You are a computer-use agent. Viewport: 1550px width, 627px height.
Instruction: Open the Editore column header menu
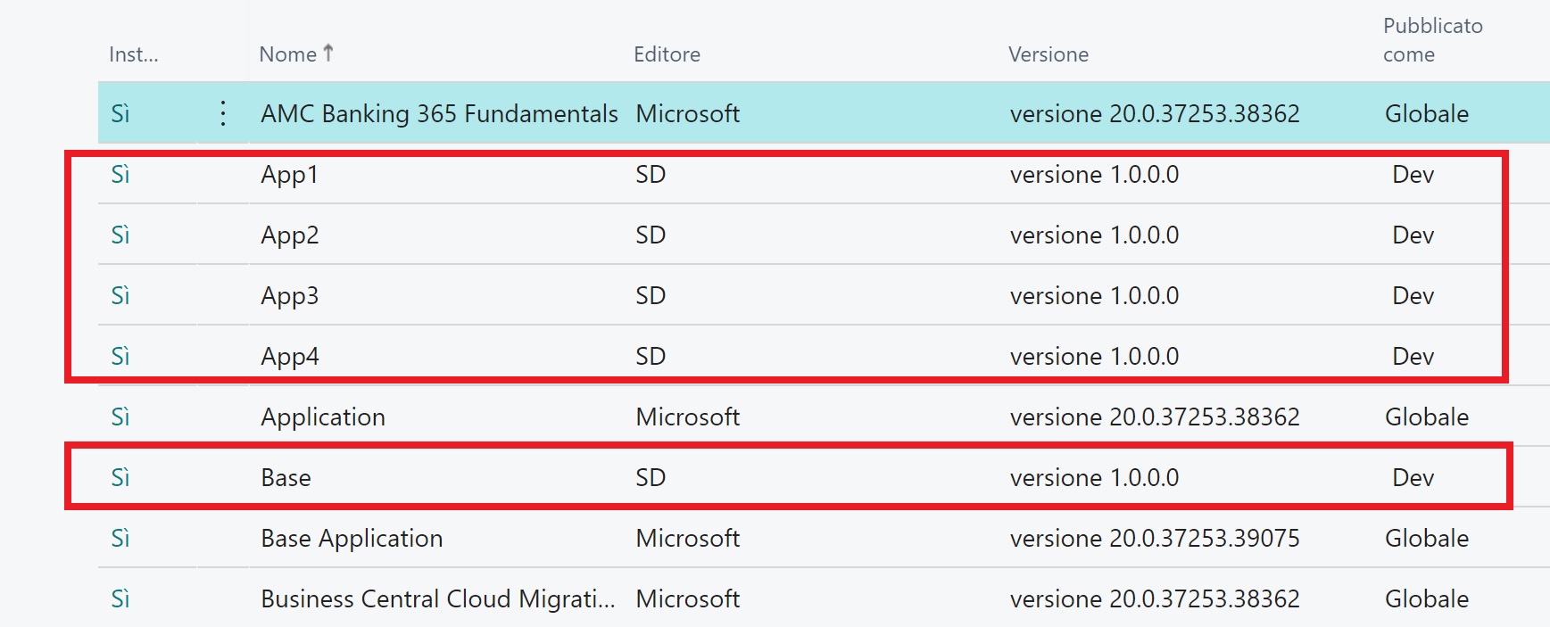click(x=667, y=54)
